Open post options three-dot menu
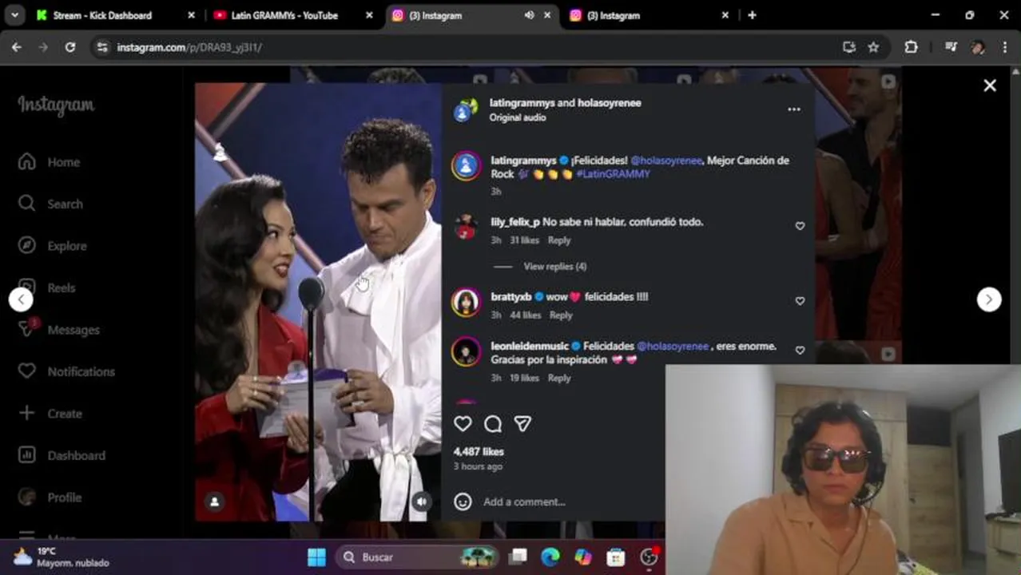 point(794,109)
